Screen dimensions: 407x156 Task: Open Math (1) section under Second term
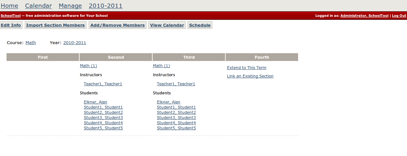pyautogui.click(x=88, y=66)
